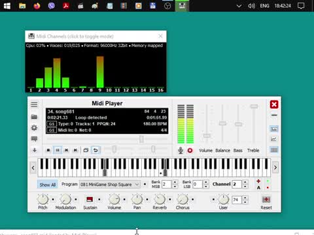Click the Channel number field

[237, 184]
